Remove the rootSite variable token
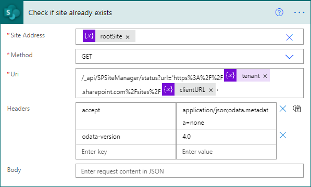The image size is (311, 187). pos(128,37)
